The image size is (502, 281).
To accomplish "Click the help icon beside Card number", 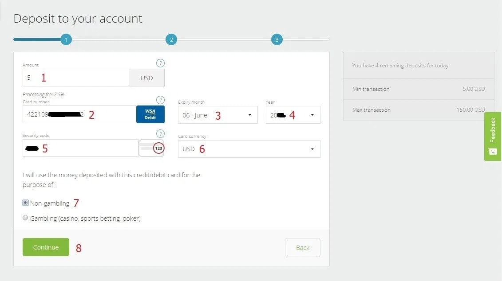I will 160,100.
